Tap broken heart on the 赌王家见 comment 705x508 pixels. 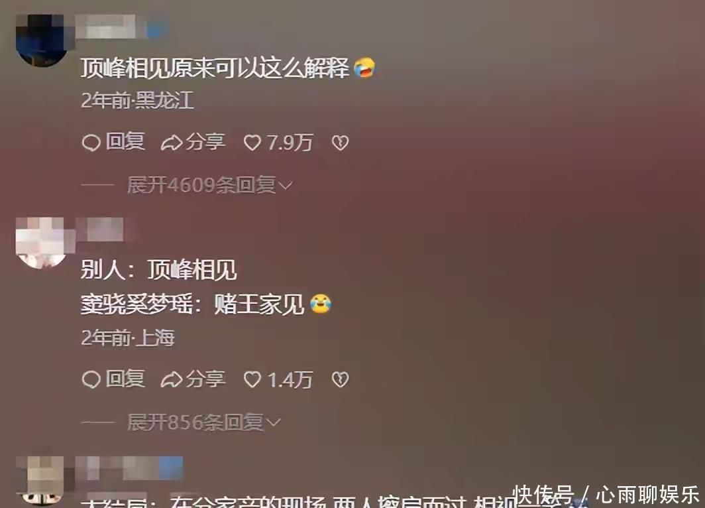coord(340,379)
